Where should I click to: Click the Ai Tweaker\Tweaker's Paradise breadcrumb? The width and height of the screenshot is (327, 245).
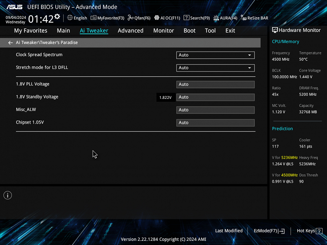(47, 42)
